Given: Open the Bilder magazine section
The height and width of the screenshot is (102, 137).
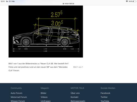Looking at the screenshot, I should [44, 93].
